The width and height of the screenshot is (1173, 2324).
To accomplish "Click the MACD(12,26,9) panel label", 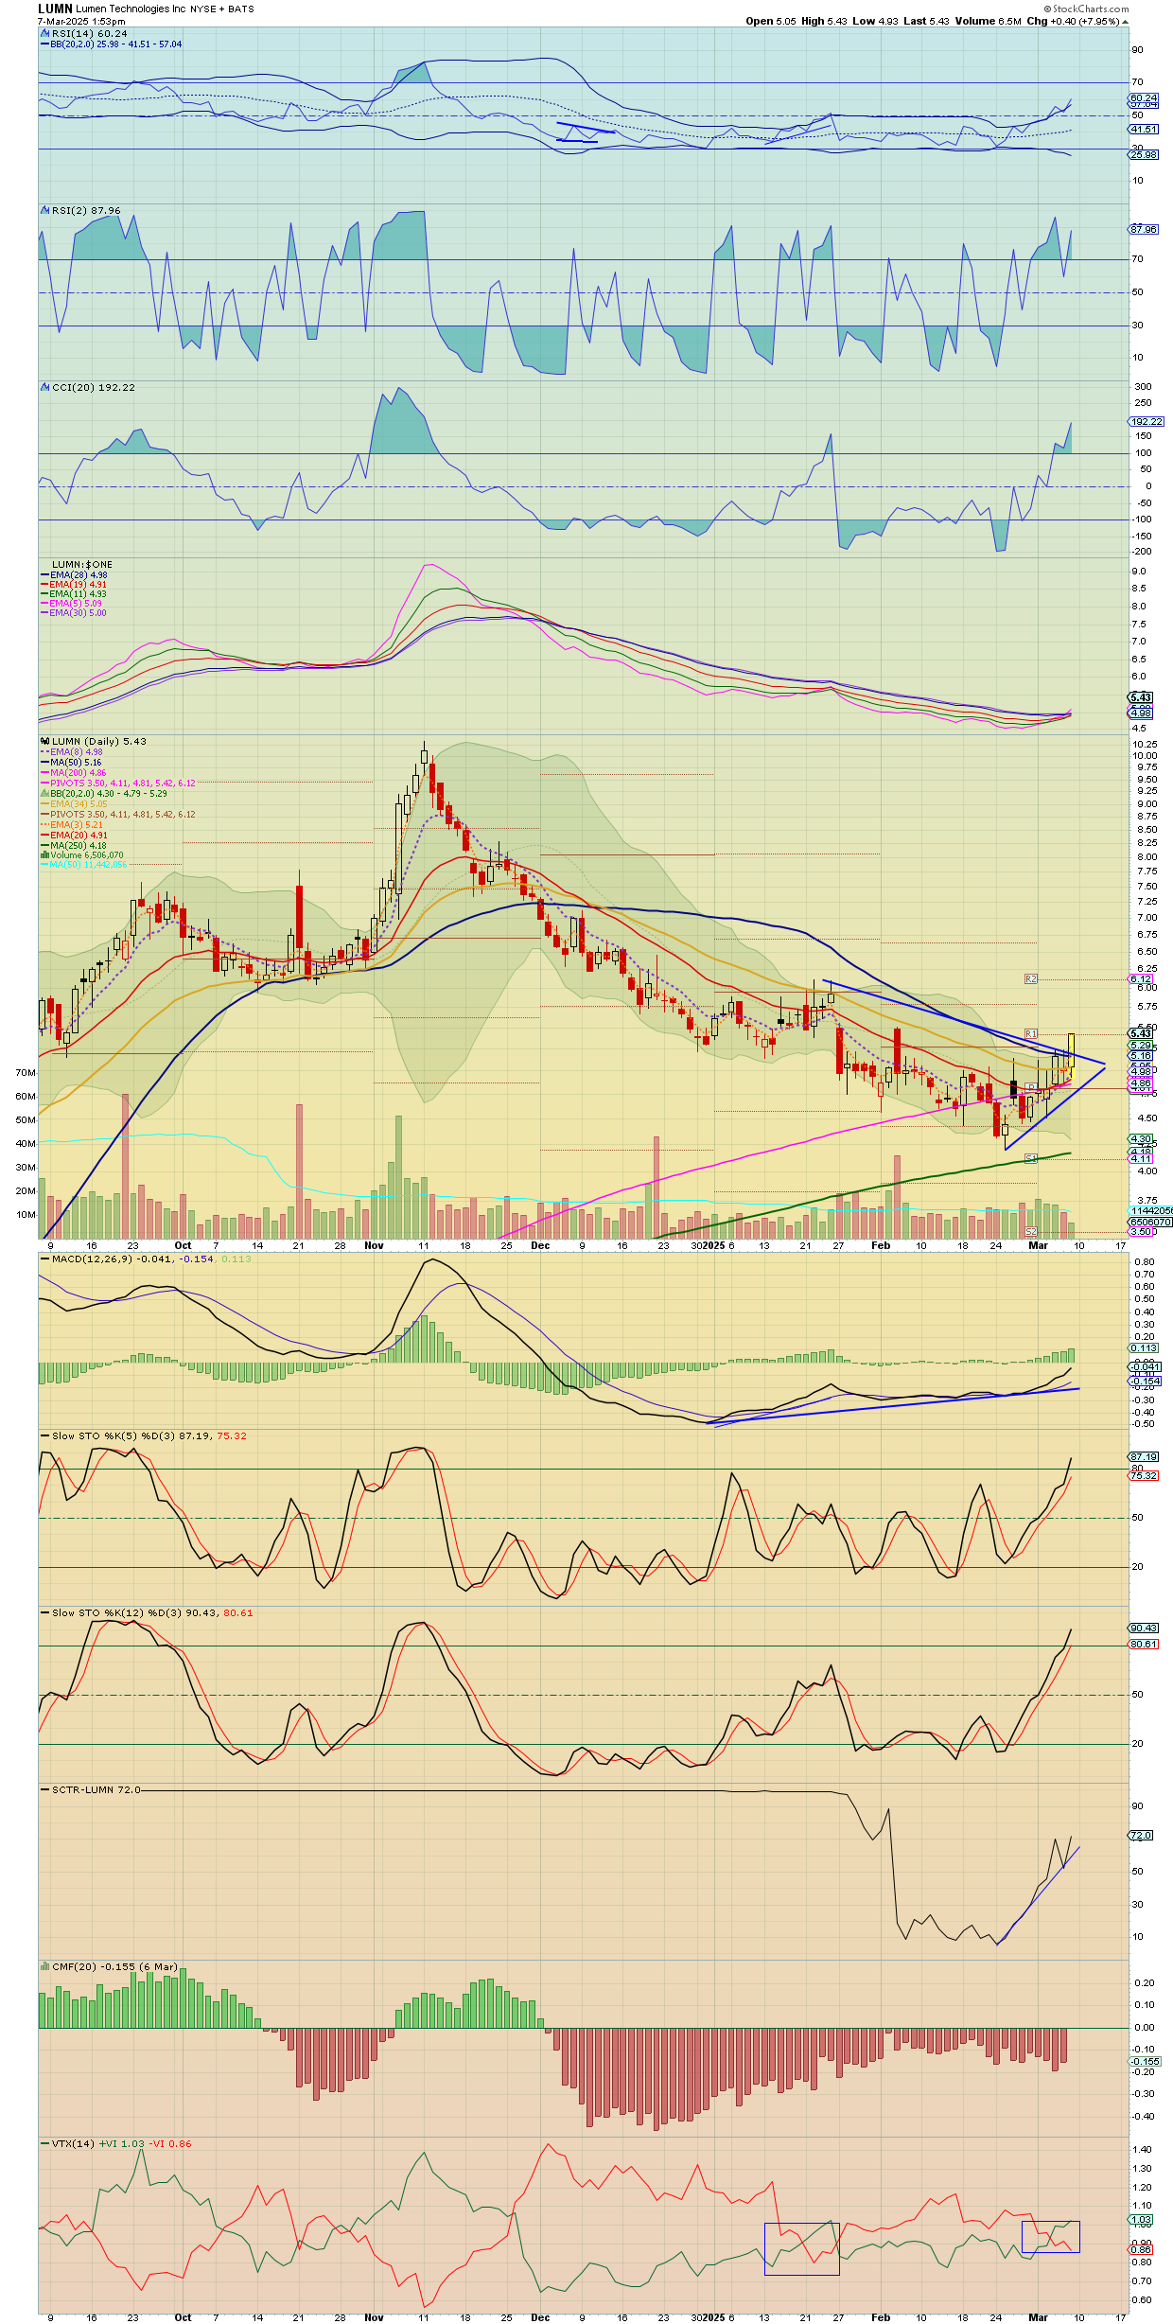I will tap(147, 1259).
